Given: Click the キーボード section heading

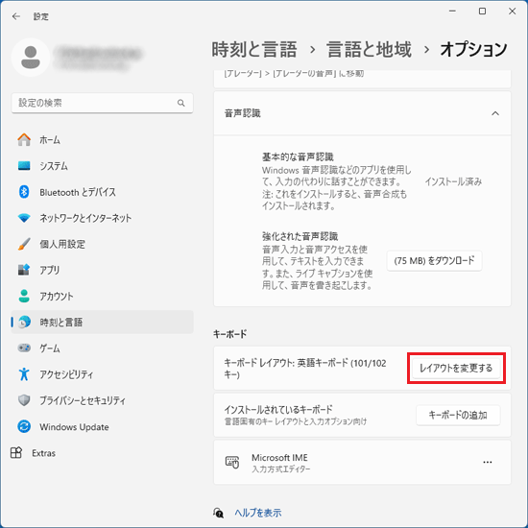Looking at the screenshot, I should tap(230, 334).
